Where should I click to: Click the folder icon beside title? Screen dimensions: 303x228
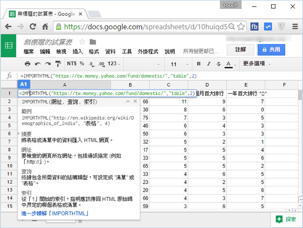pos(93,41)
